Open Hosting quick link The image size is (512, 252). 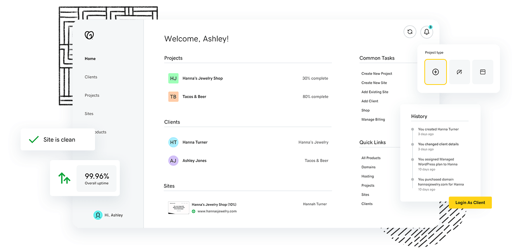click(368, 176)
